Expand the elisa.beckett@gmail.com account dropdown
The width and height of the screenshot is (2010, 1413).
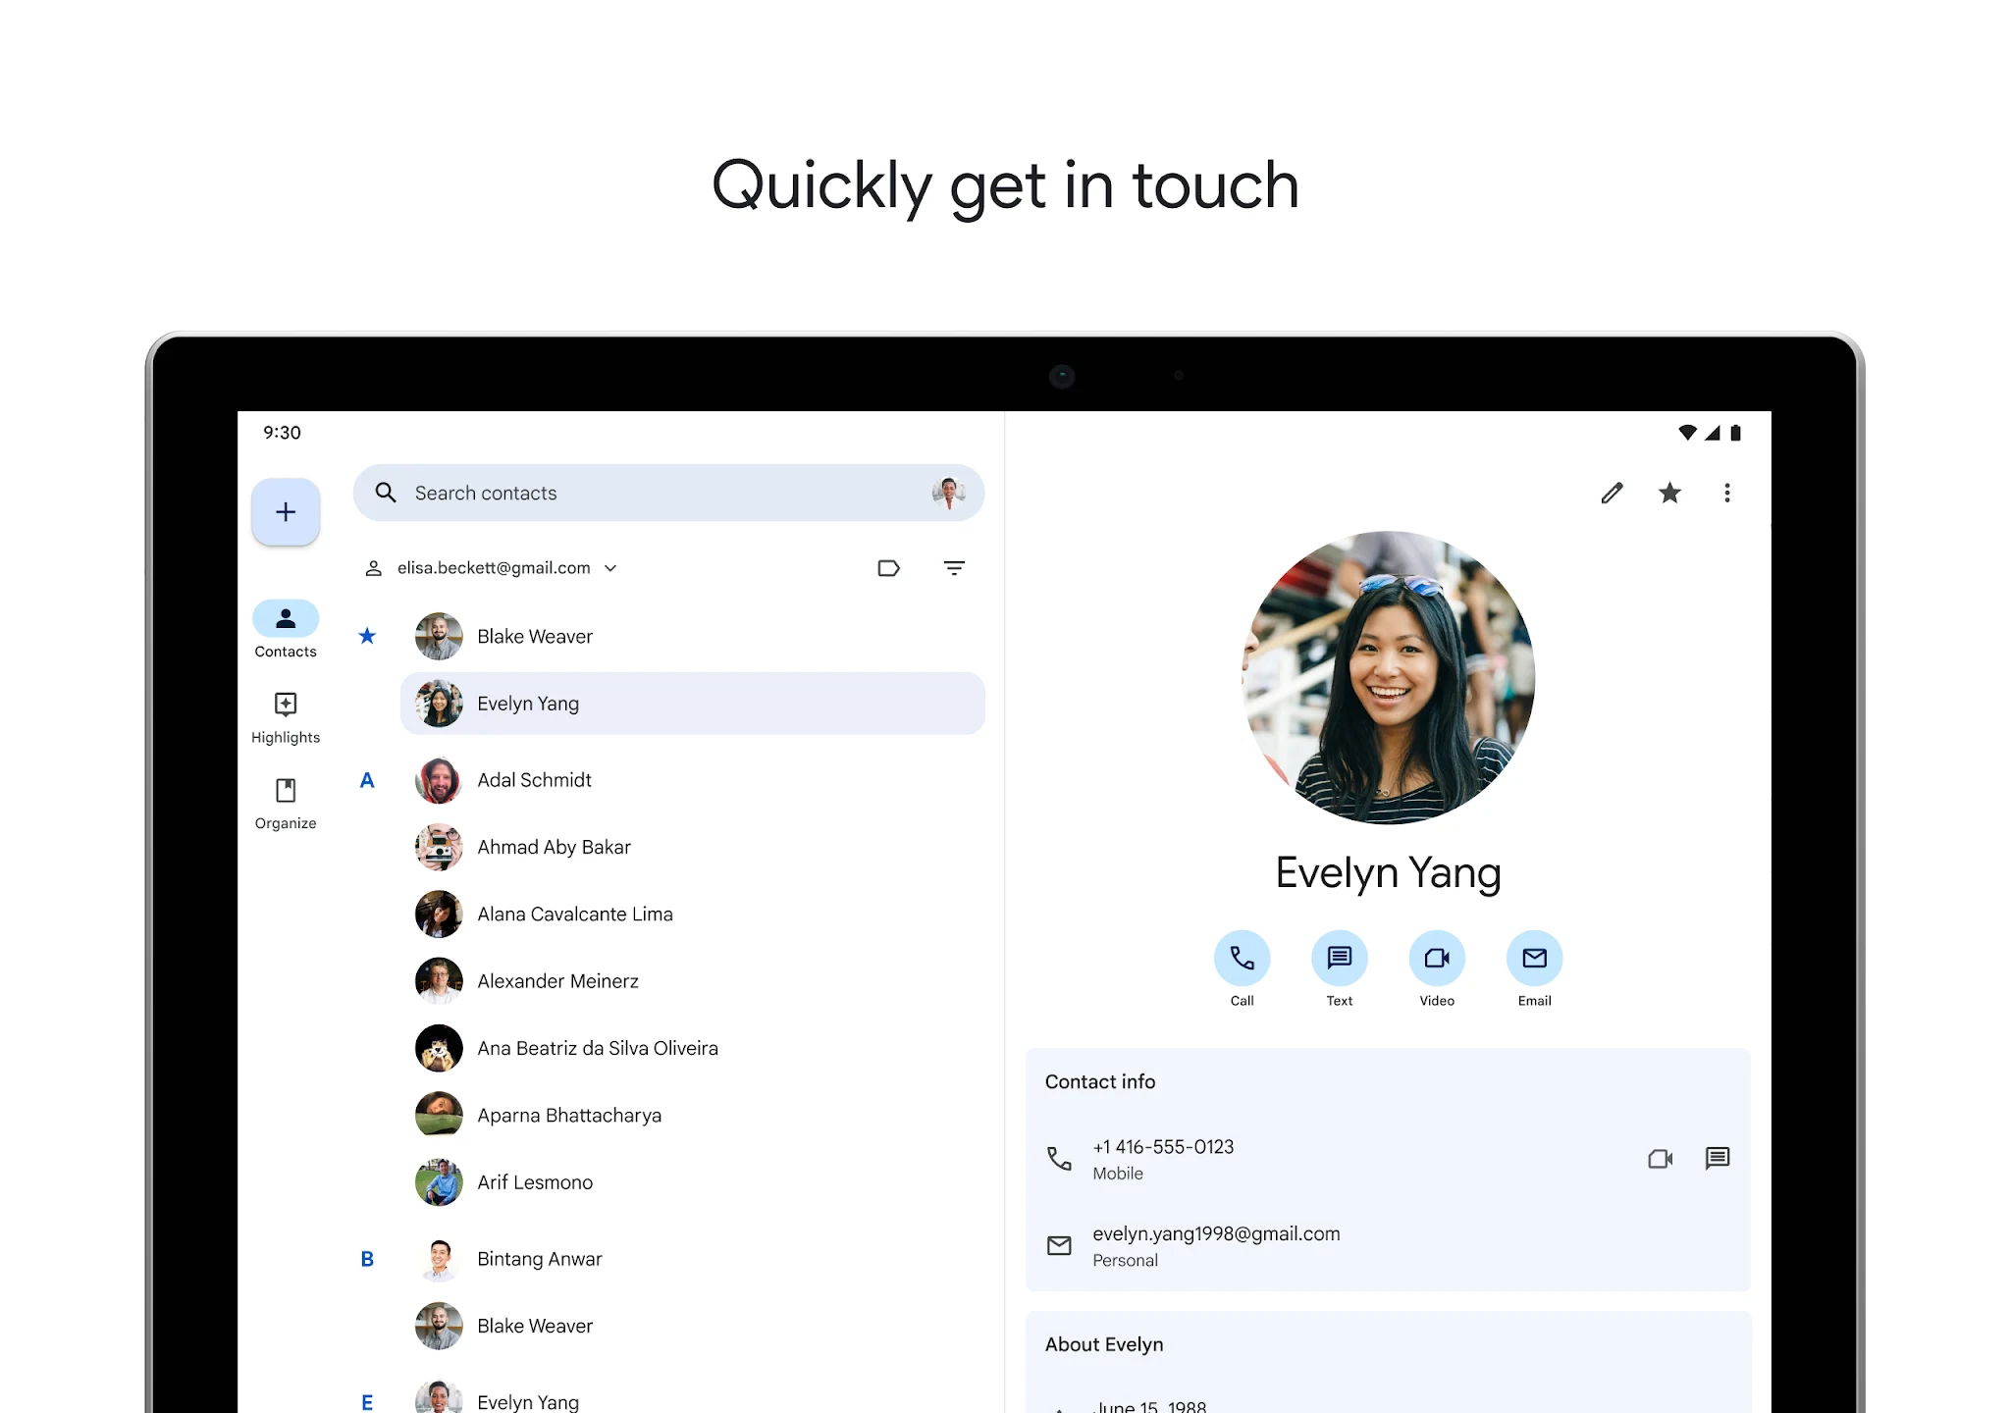[x=491, y=568]
